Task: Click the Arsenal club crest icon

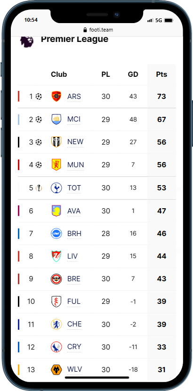Action: pyautogui.click(x=56, y=96)
